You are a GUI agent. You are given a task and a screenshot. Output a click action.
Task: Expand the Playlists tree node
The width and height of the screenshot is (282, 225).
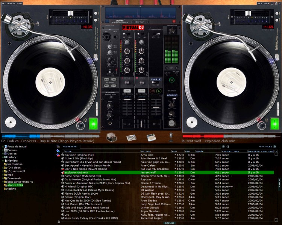3,161
